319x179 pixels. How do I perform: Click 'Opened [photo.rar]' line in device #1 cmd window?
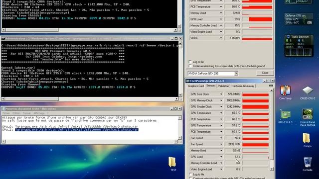click(x=18, y=68)
